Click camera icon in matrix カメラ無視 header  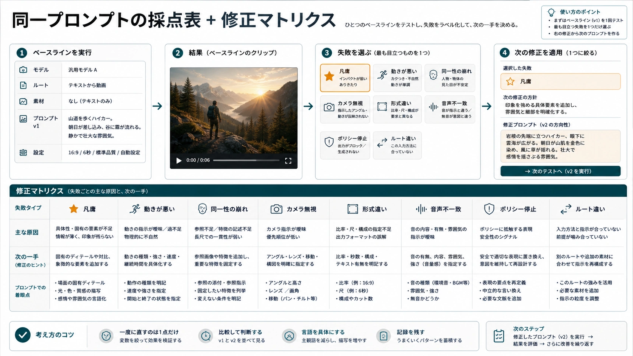pyautogui.click(x=276, y=209)
